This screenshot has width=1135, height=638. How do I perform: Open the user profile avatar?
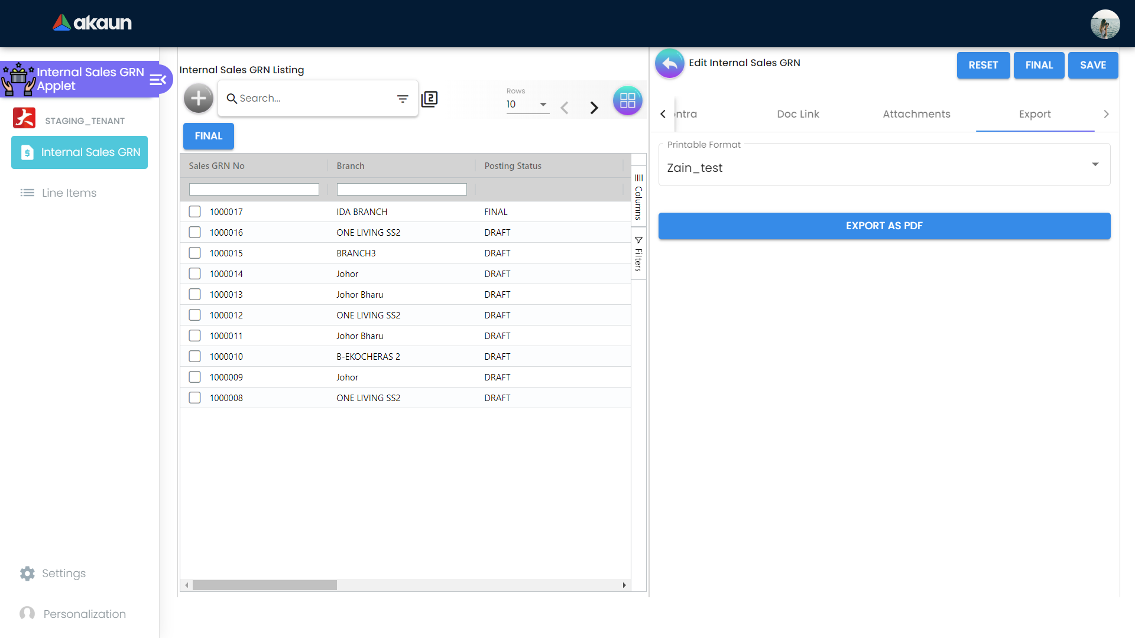[x=1105, y=24]
